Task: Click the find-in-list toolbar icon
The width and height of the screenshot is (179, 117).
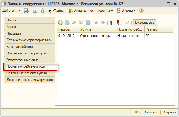Action: (26, 11)
